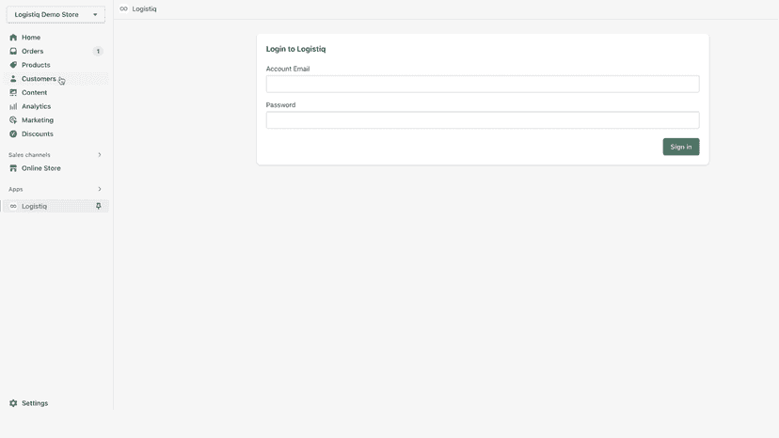The image size is (779, 438).
Task: Open the Logistiq Demo Store dropdown
Action: [56, 14]
